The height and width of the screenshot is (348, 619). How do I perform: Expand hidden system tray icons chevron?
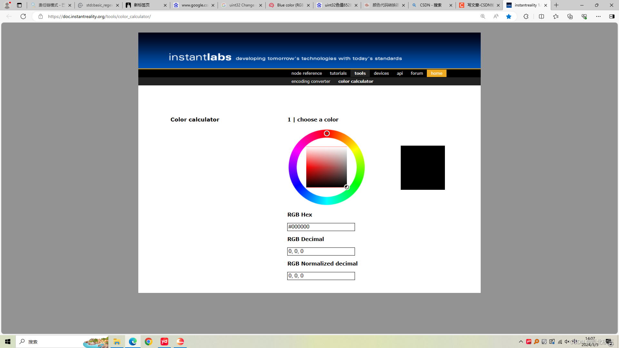[521, 342]
